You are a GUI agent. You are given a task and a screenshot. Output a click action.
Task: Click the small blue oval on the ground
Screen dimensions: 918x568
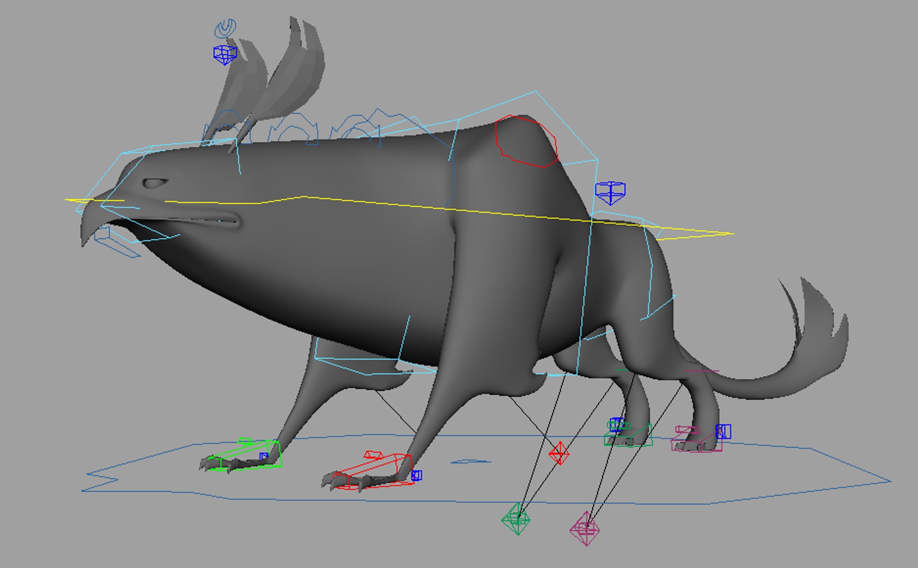[x=471, y=462]
